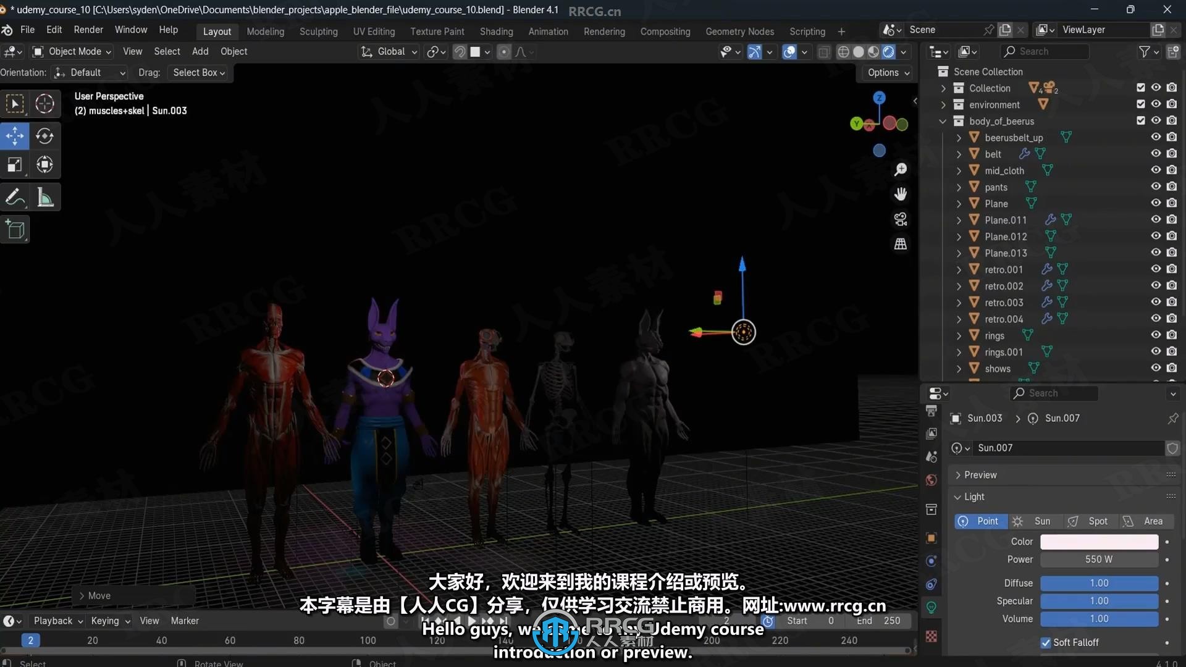Switch to wireframe viewport shading
The height and width of the screenshot is (667, 1186).
pos(843,52)
